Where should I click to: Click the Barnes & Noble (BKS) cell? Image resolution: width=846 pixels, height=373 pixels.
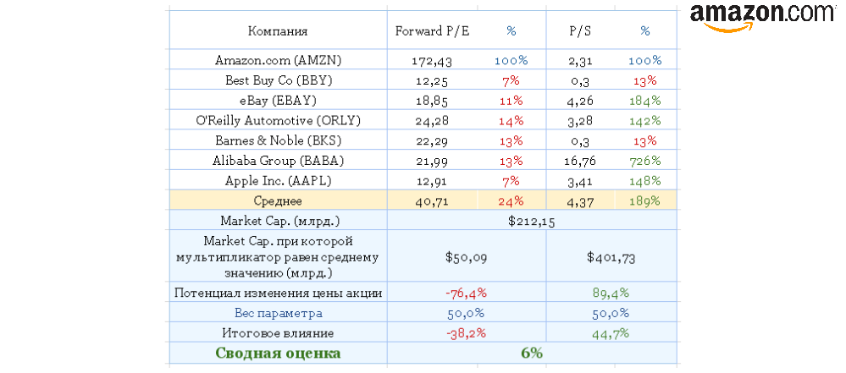coord(278,140)
